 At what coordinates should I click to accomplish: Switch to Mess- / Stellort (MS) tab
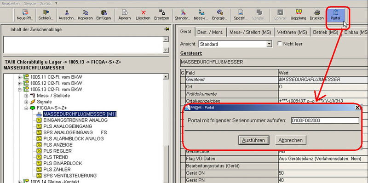coord(250,32)
